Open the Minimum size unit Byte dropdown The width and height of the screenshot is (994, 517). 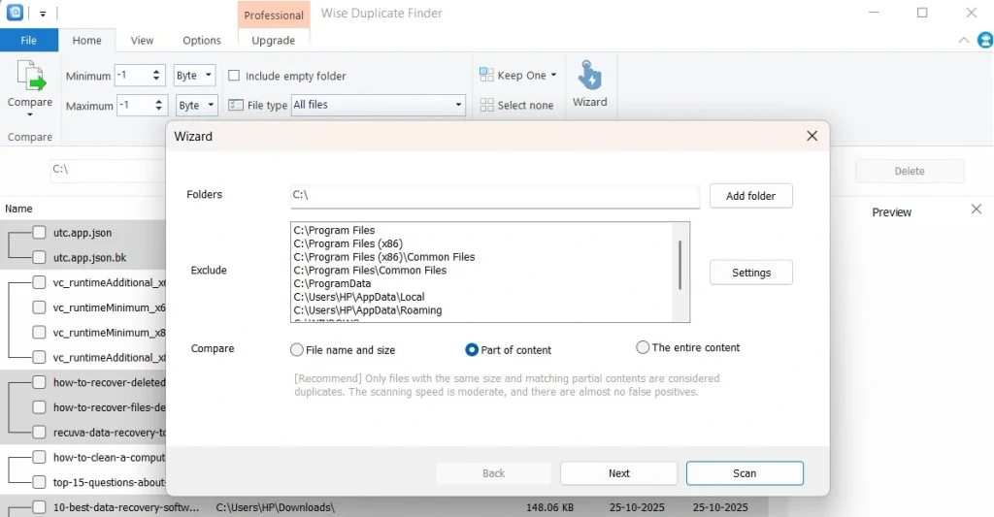coord(195,75)
